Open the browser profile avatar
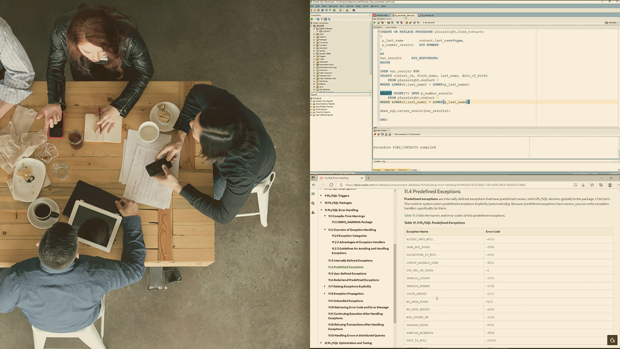This screenshot has width=620, height=349. point(610,185)
